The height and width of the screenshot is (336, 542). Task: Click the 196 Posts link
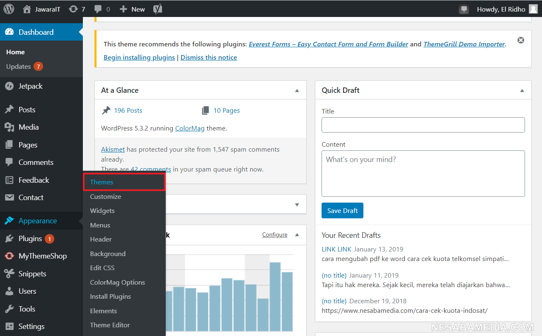(128, 111)
